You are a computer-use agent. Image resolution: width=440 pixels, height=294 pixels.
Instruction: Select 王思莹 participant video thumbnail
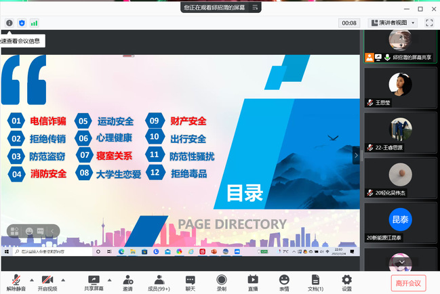(x=400, y=88)
